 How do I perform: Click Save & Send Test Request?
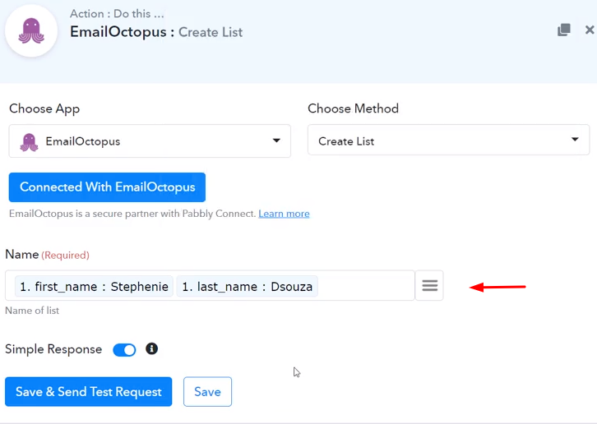(88, 392)
